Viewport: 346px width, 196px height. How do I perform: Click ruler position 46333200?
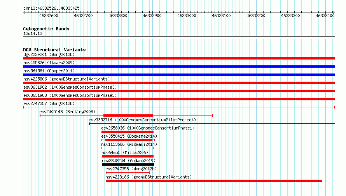(x=256, y=16)
